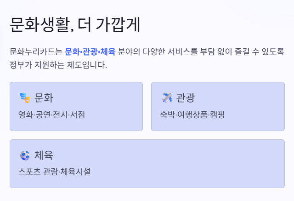Open the 관광 category card
The image size is (294, 201).
pos(218,106)
